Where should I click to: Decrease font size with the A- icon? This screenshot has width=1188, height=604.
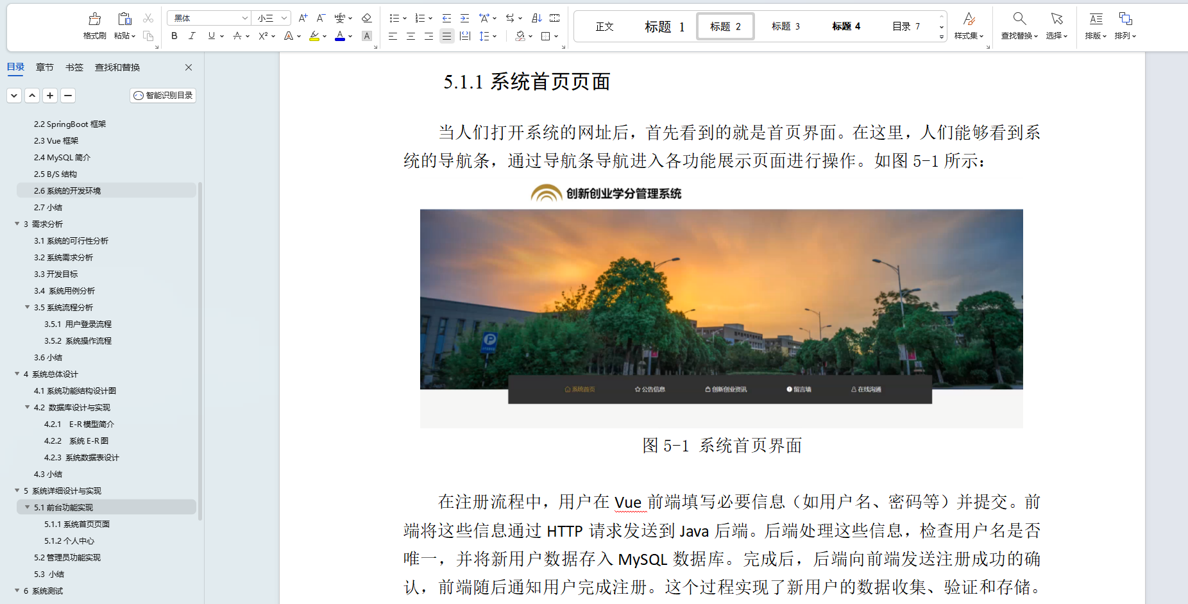pos(321,18)
